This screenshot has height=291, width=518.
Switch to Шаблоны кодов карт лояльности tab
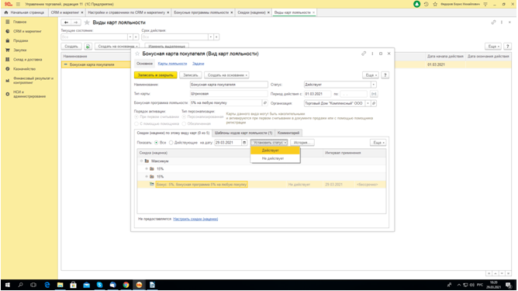click(x=243, y=133)
